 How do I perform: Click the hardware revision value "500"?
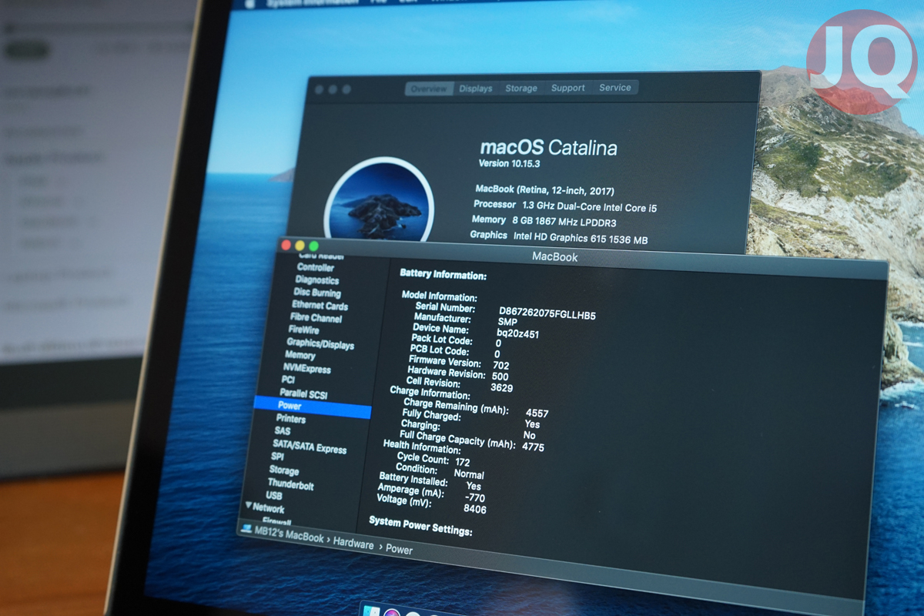click(500, 377)
